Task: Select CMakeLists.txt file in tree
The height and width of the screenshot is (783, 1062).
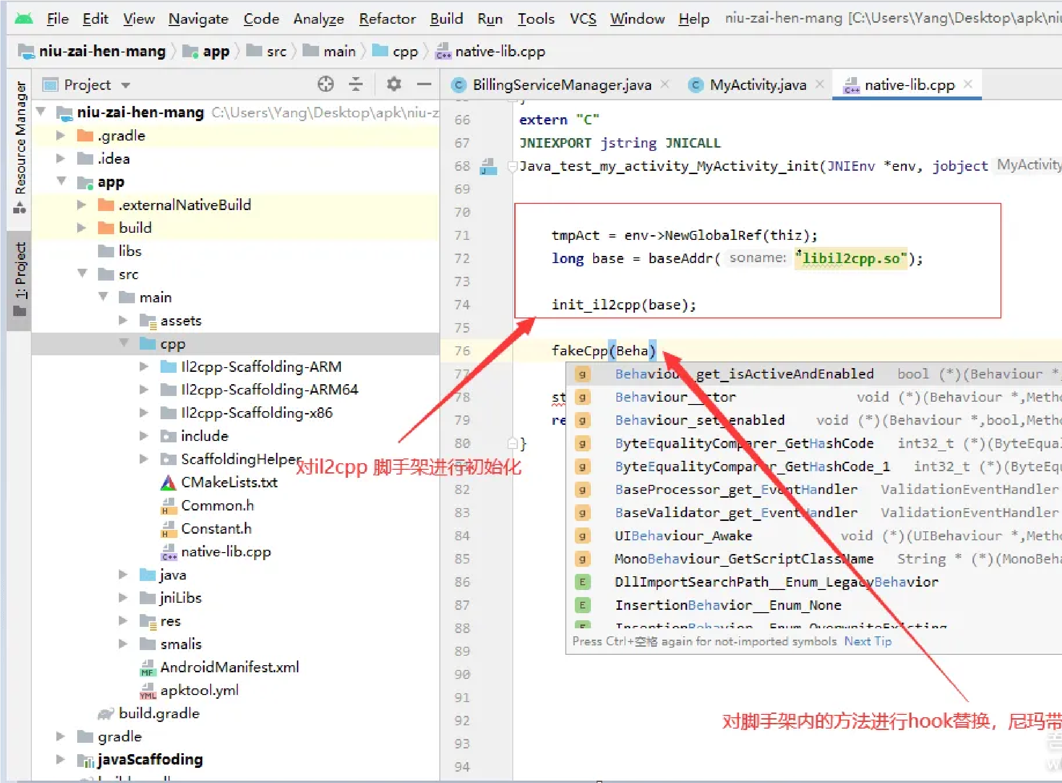Action: 229,482
